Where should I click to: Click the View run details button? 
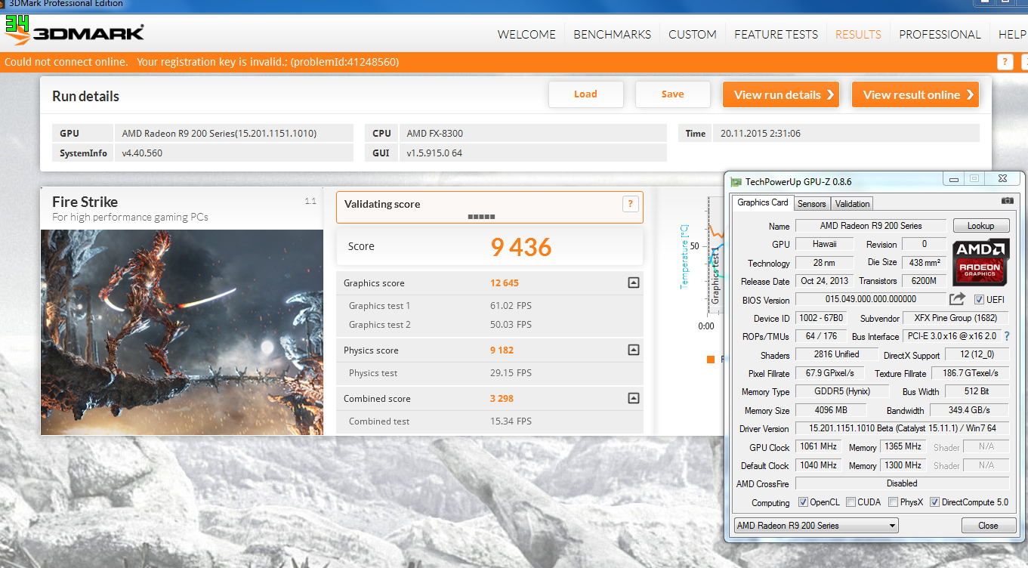[x=781, y=94]
